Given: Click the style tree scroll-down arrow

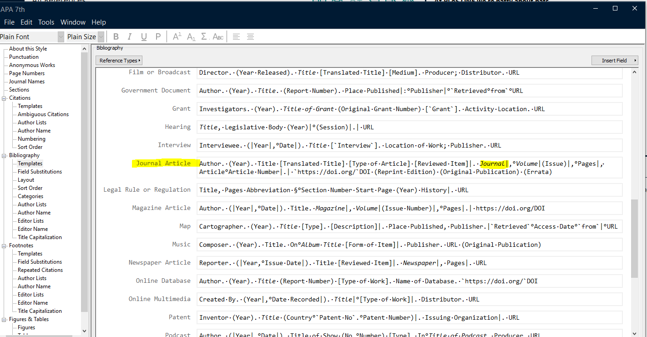Looking at the screenshot, I should (84, 331).
